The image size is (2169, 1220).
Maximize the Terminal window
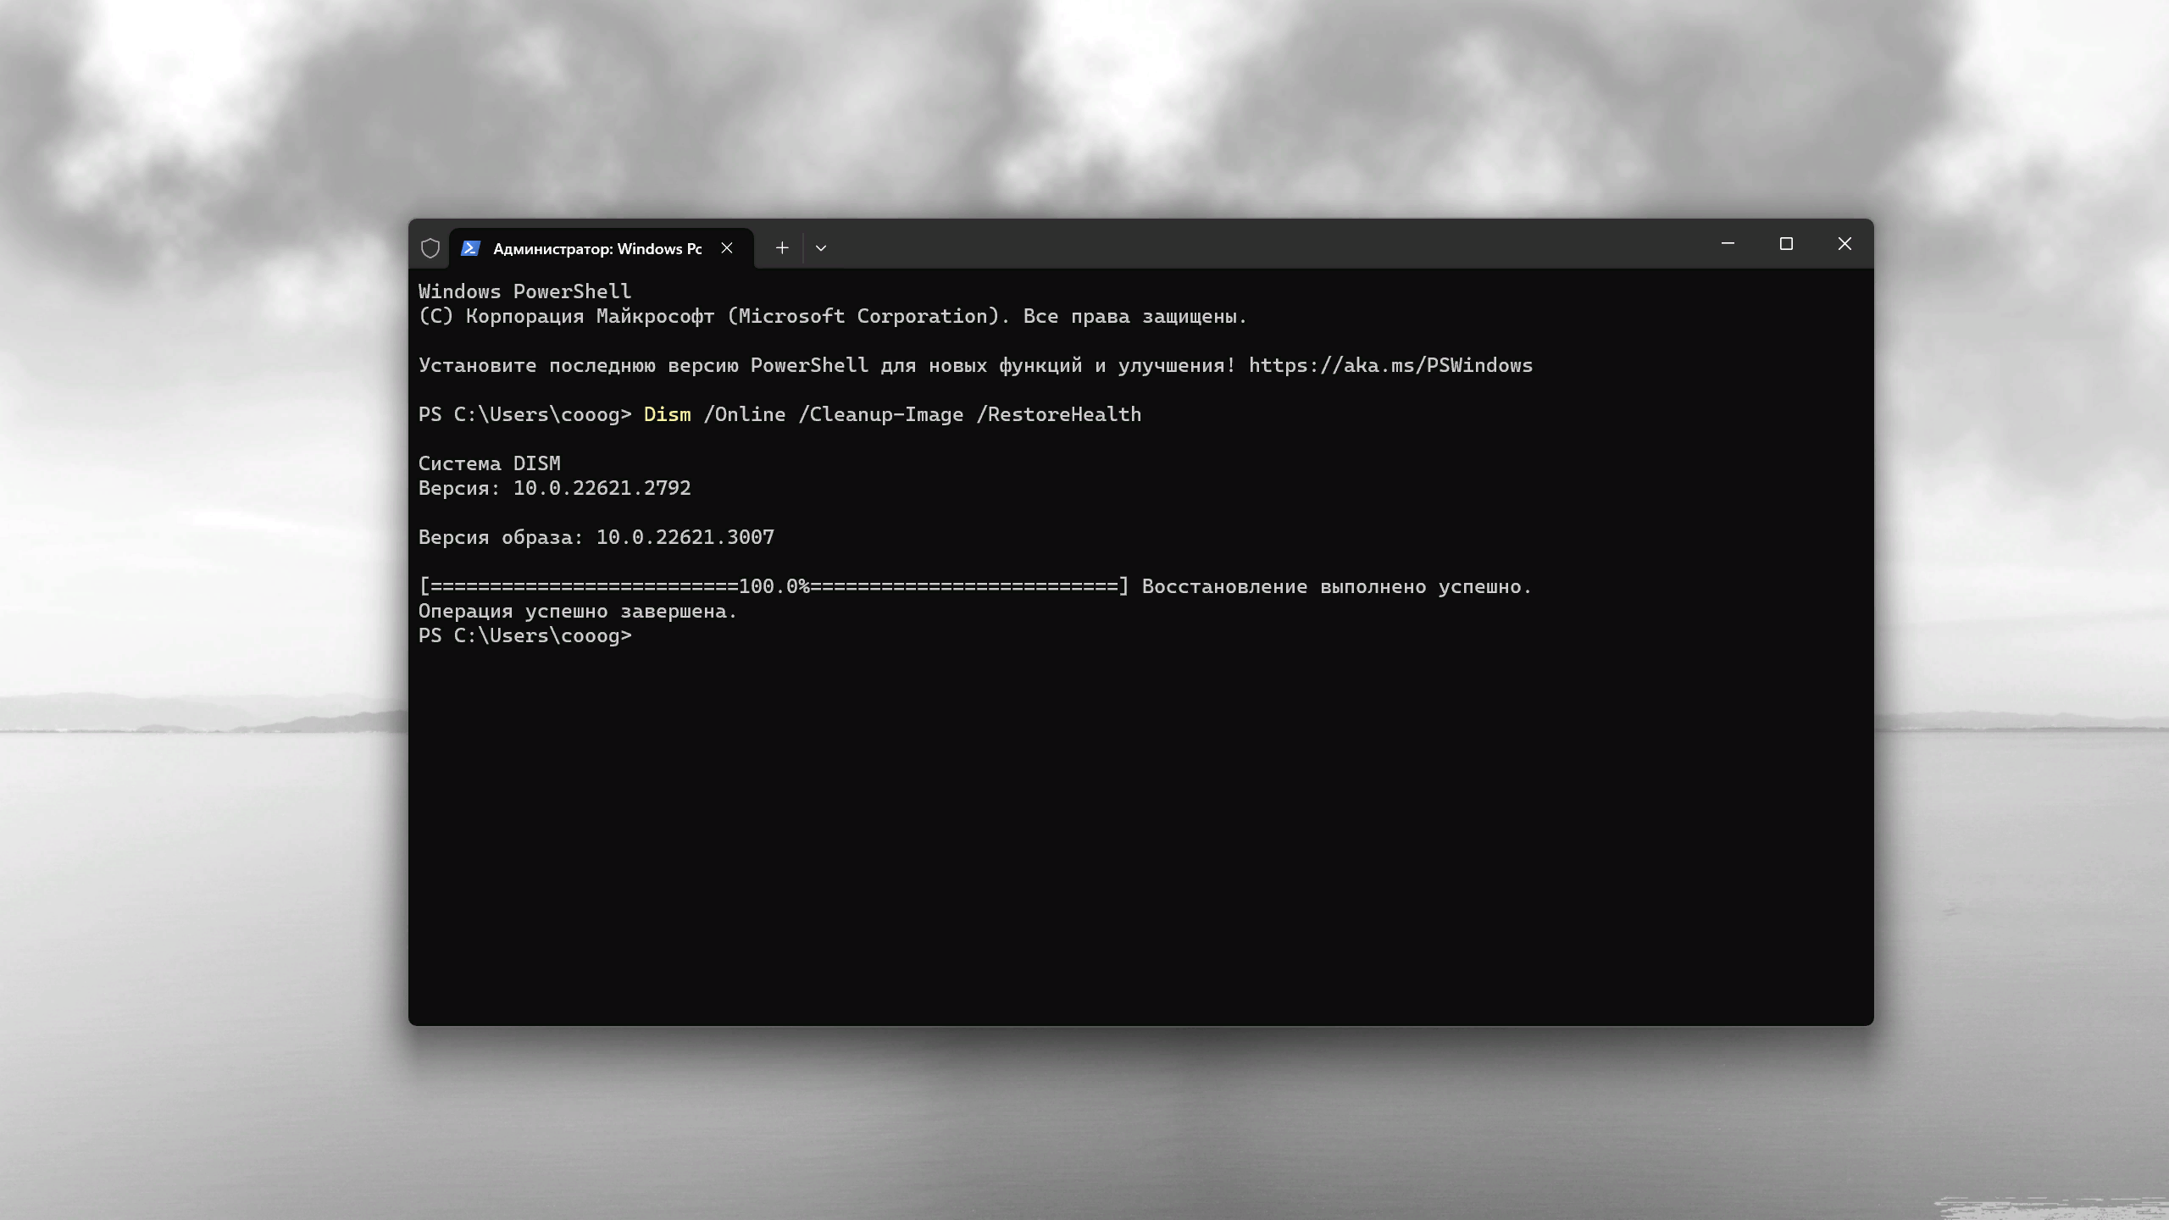coord(1786,244)
